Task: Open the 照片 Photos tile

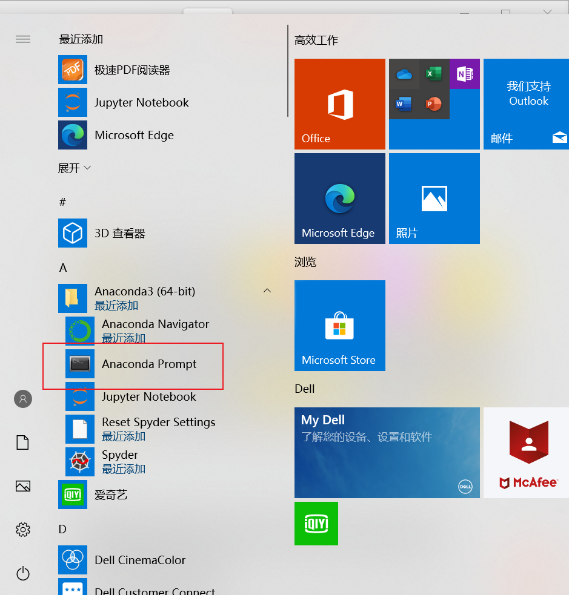Action: click(434, 199)
